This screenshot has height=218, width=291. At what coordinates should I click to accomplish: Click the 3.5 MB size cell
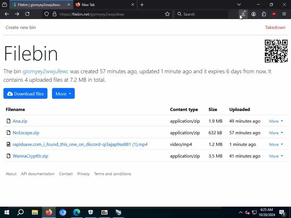point(215,156)
